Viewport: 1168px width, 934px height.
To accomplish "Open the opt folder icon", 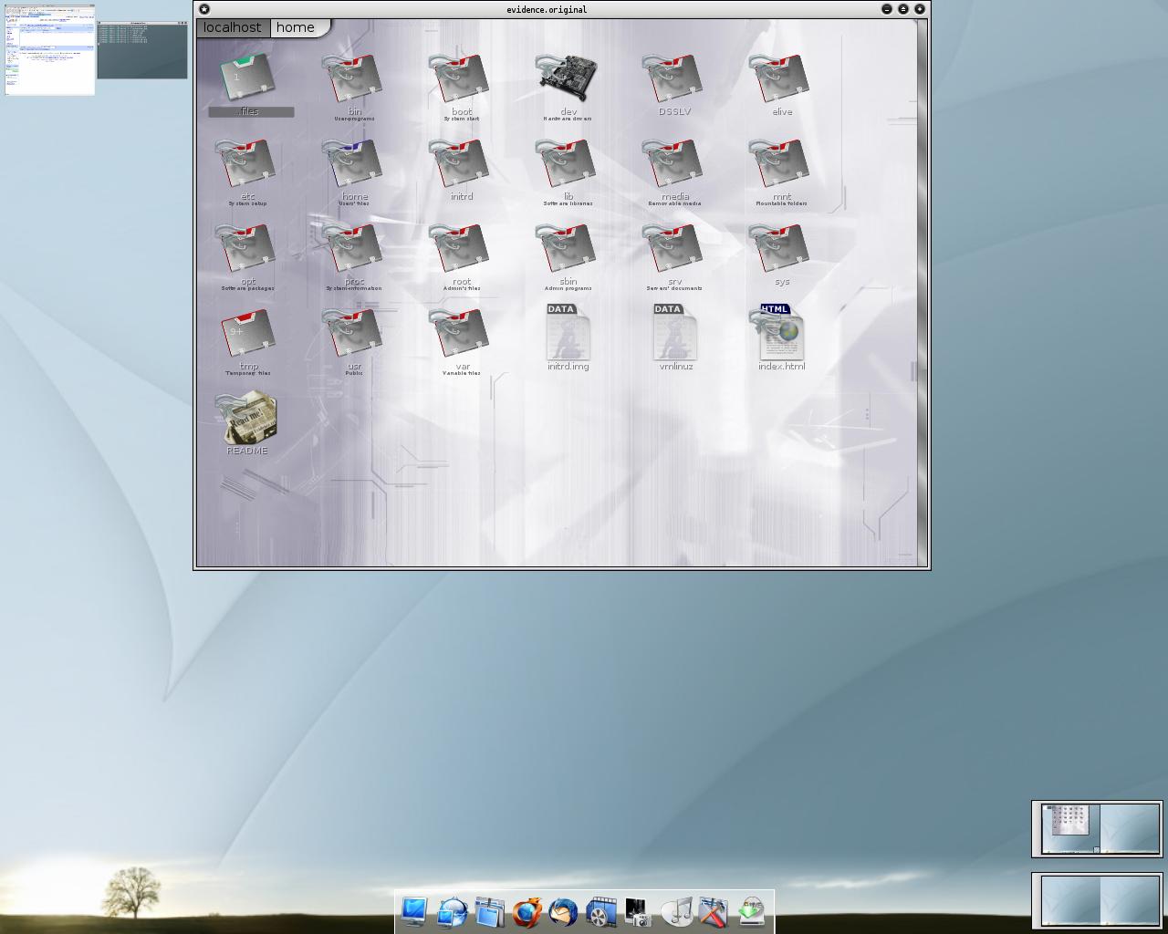I will [245, 249].
